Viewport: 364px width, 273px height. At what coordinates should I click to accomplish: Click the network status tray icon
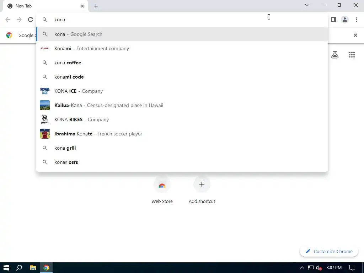tap(311, 268)
